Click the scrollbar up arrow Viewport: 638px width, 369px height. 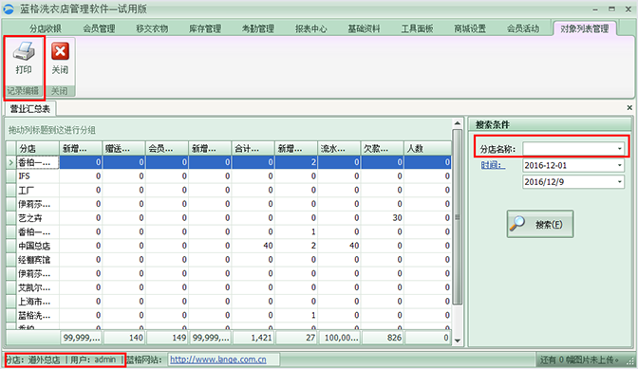(x=458, y=123)
